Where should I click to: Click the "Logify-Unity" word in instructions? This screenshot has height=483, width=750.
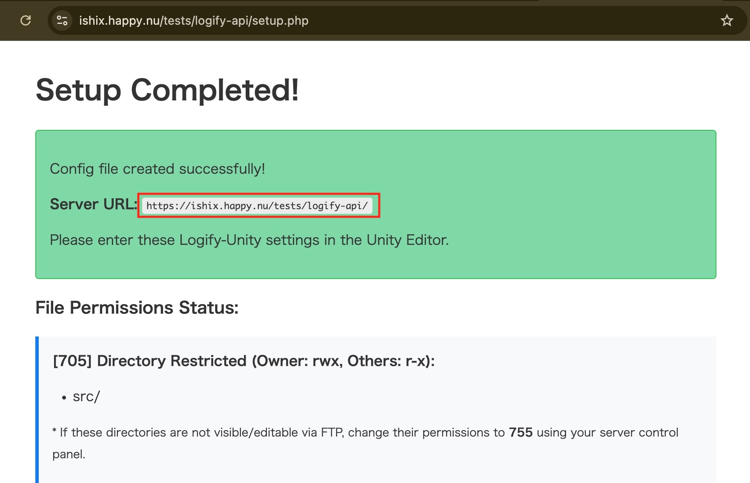coord(220,240)
